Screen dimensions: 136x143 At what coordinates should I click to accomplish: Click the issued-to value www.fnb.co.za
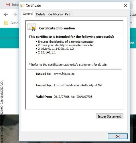click(64, 74)
